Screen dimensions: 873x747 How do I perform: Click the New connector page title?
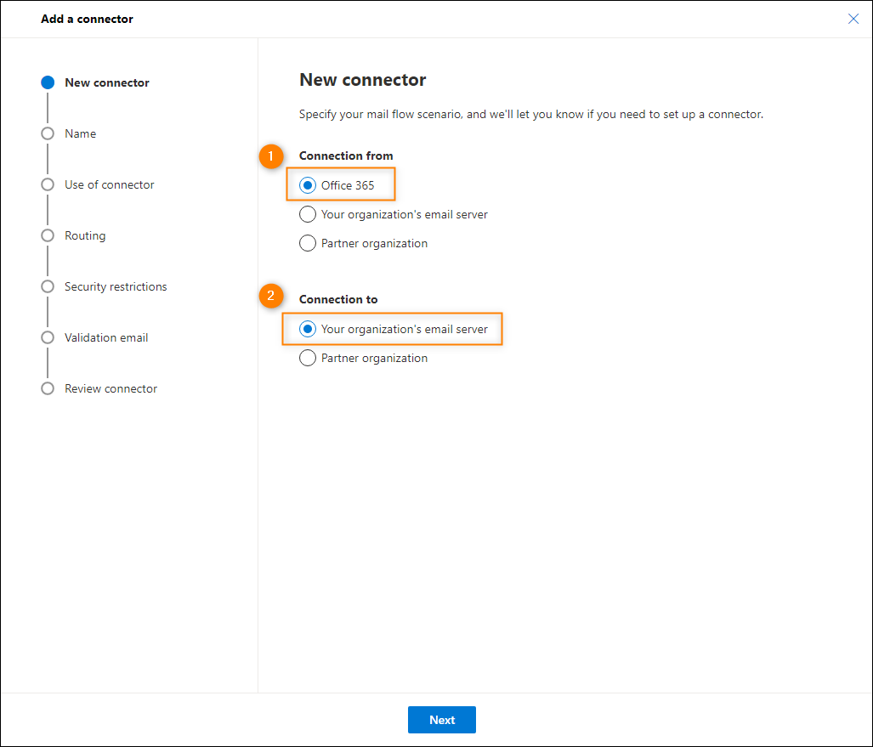coord(362,80)
